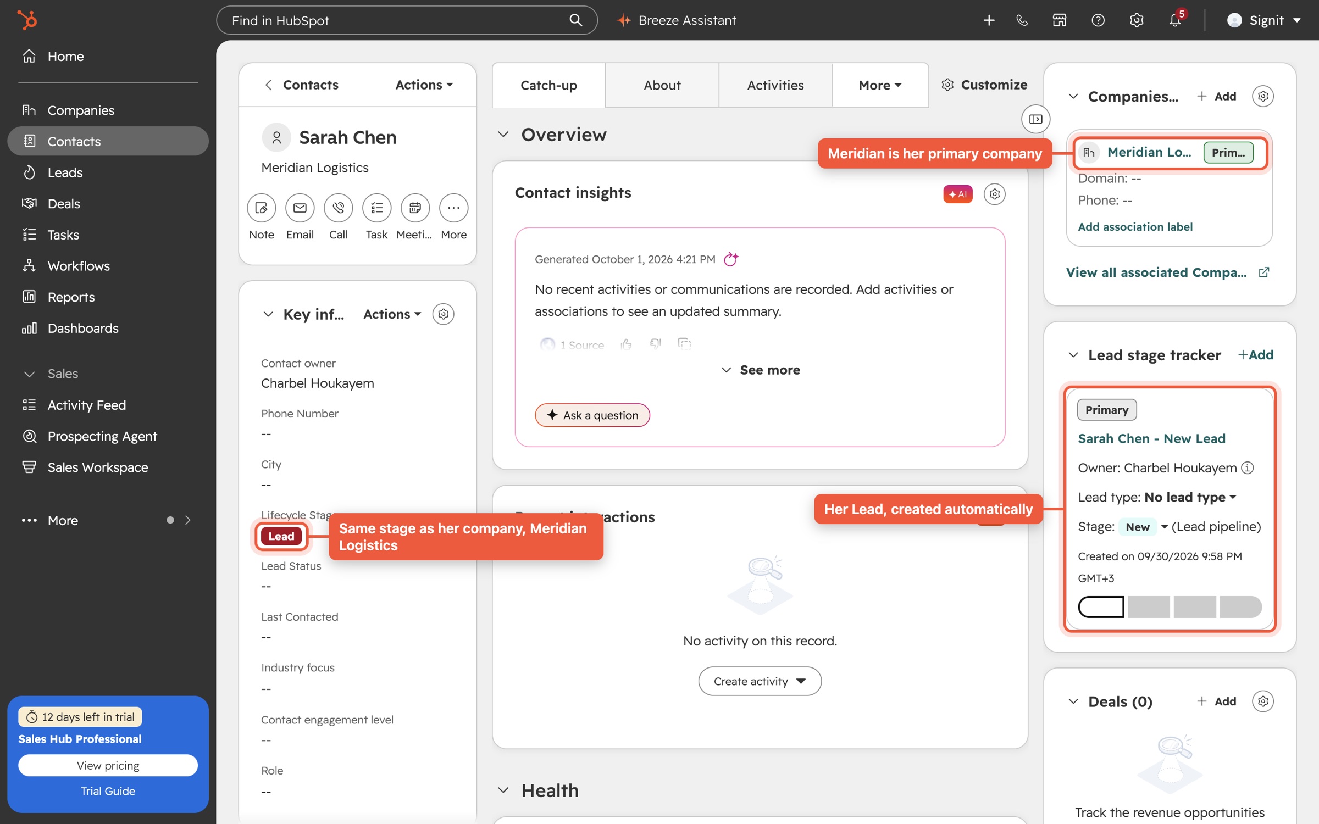The width and height of the screenshot is (1319, 824).
Task: Click the thumbs up feedback icon
Action: click(625, 344)
